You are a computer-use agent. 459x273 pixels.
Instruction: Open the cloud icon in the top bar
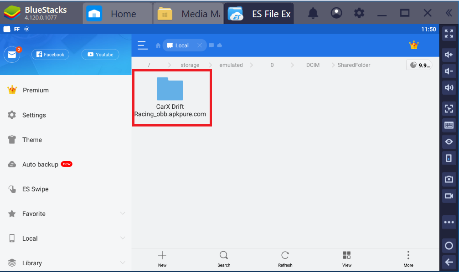click(220, 45)
